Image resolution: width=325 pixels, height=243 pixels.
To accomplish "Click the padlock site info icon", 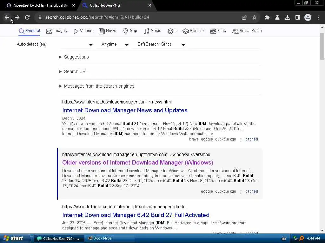I will click(40, 17).
